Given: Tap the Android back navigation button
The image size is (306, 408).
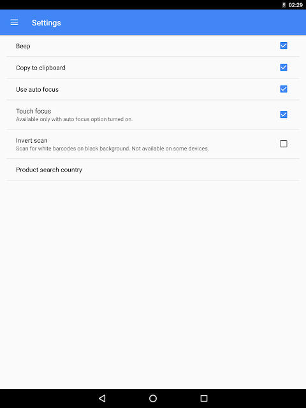Looking at the screenshot, I should point(102,398).
